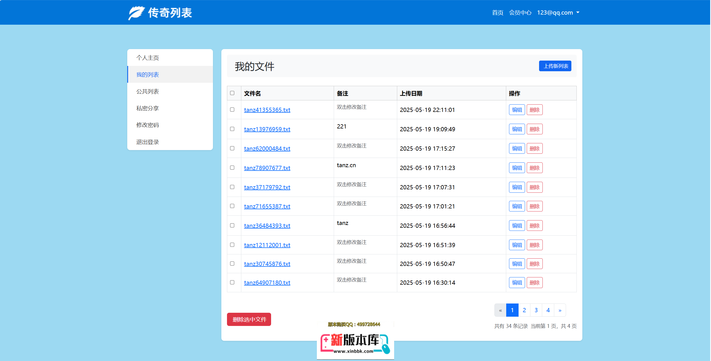The width and height of the screenshot is (711, 361).
Task: Click 删除 for tanz13976959.txt
Action: click(x=535, y=129)
